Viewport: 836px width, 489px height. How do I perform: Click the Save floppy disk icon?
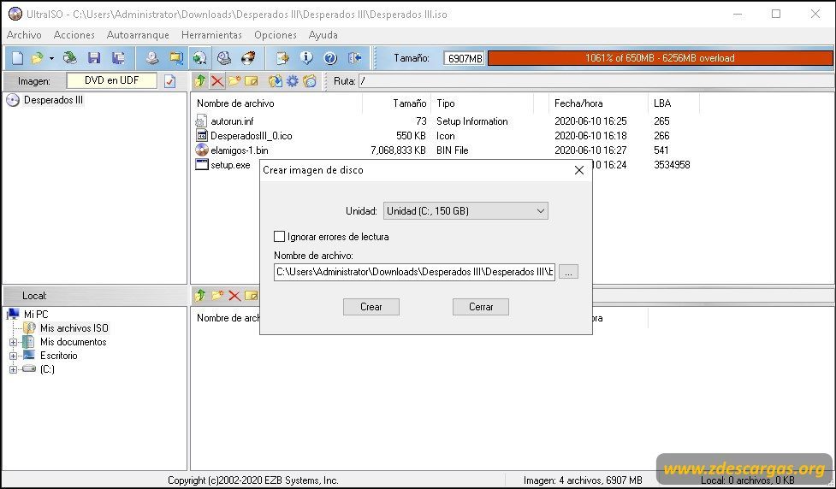click(x=94, y=58)
